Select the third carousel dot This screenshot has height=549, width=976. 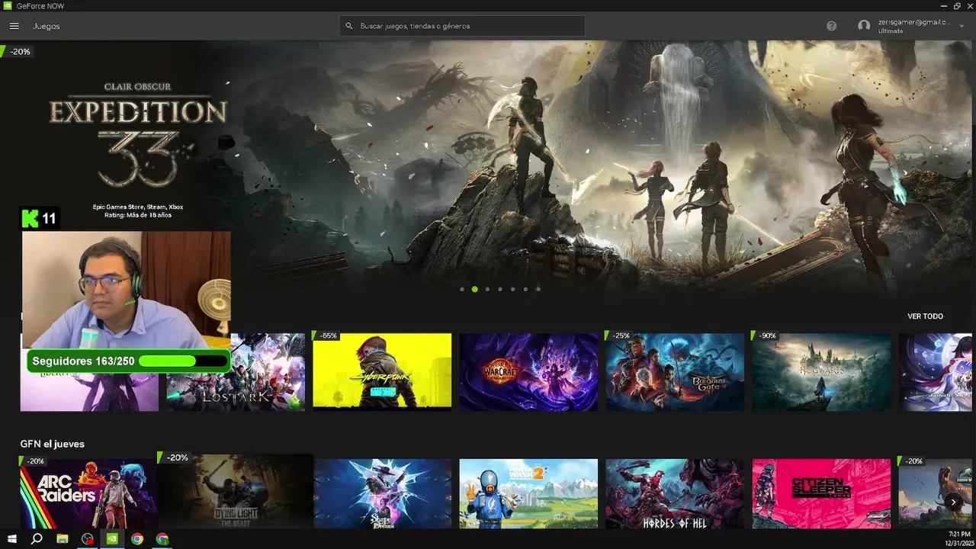(487, 290)
